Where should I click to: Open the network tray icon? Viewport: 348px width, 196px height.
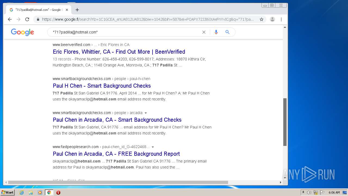point(316,192)
